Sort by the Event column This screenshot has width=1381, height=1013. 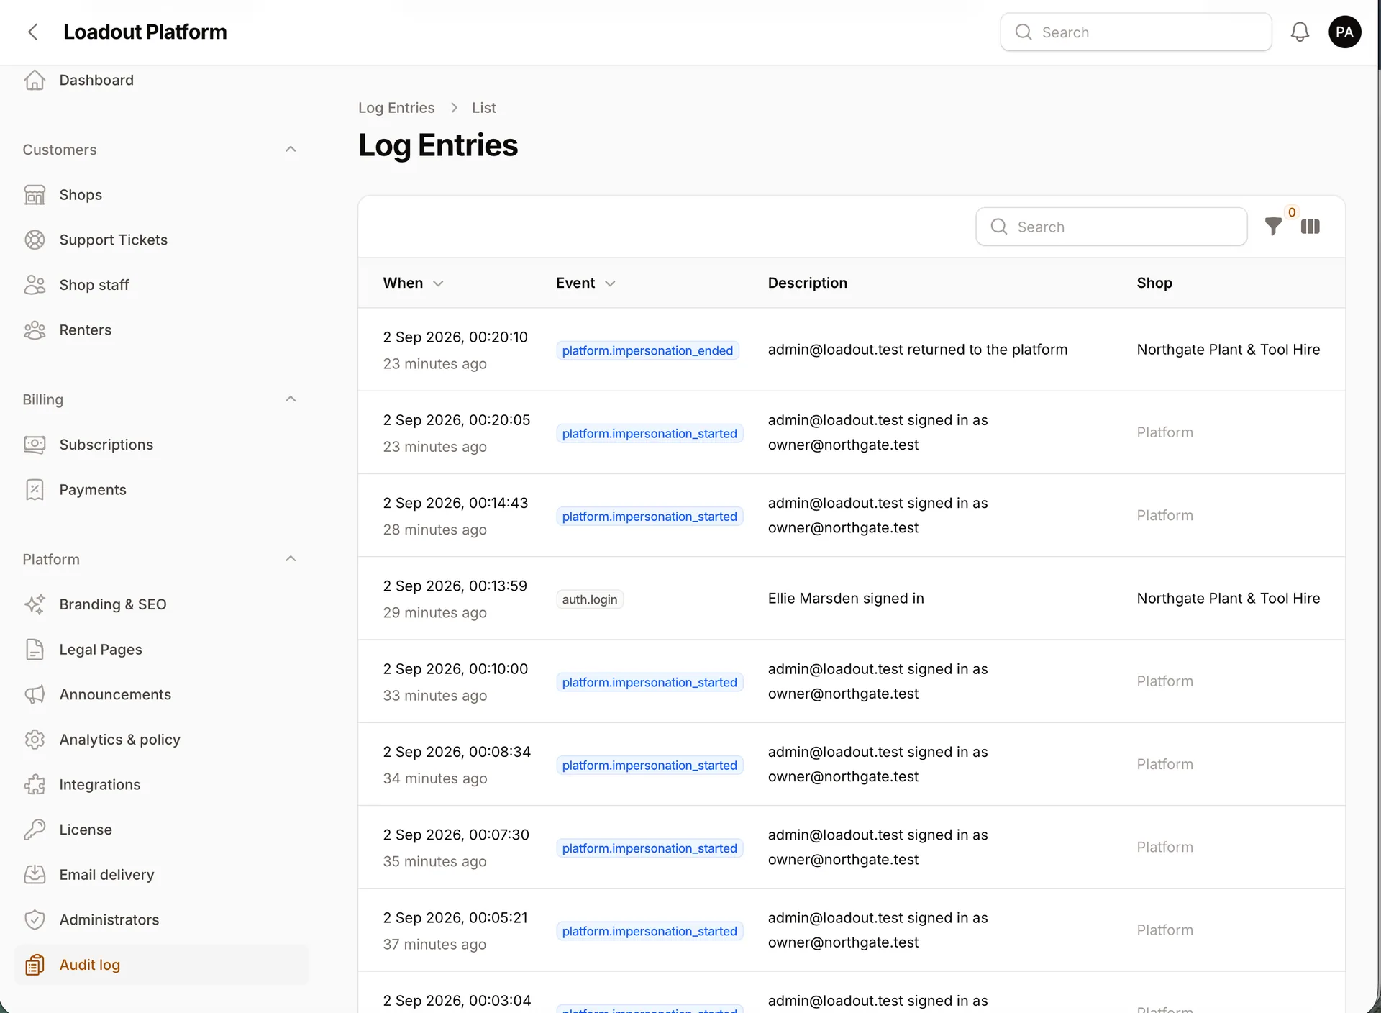tap(585, 283)
